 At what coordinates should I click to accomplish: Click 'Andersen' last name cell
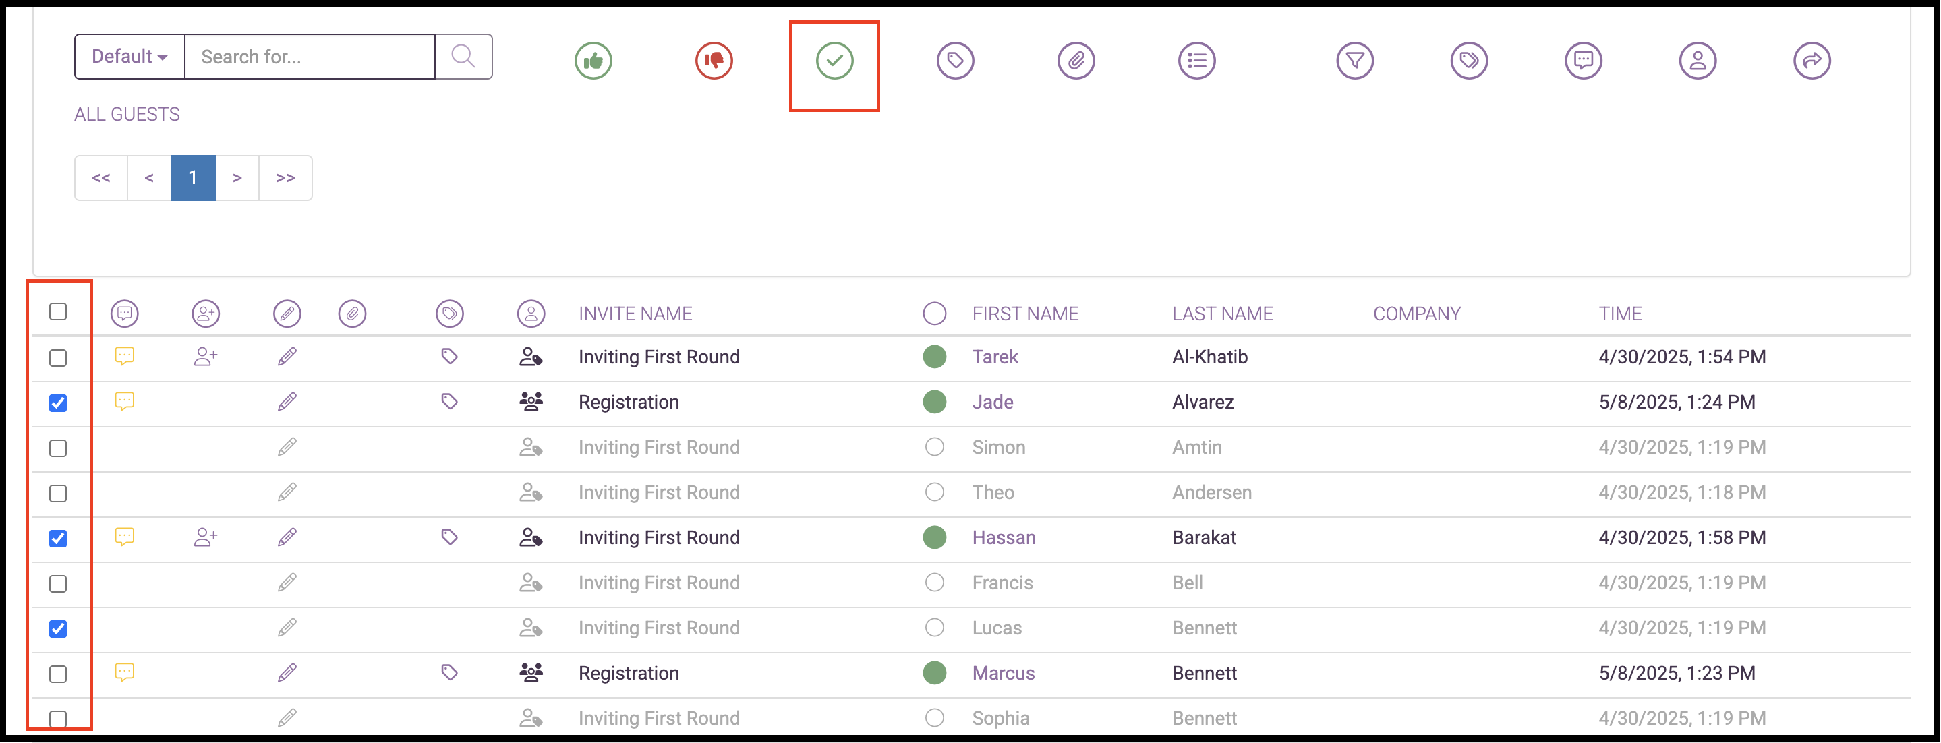tap(1212, 492)
